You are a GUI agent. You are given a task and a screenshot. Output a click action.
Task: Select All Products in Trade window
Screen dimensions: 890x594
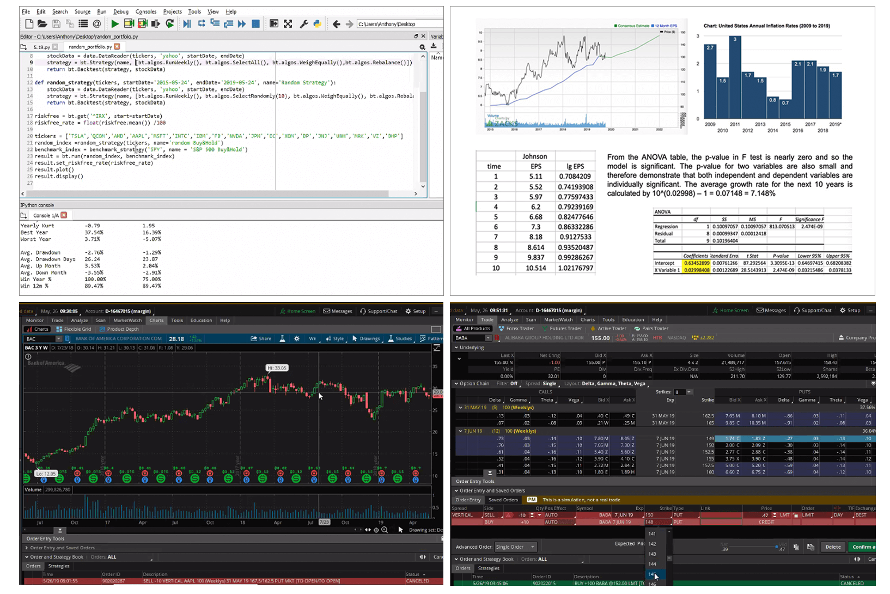pyautogui.click(x=473, y=329)
